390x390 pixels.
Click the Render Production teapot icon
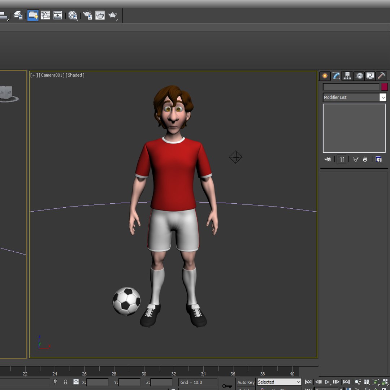coord(113,16)
